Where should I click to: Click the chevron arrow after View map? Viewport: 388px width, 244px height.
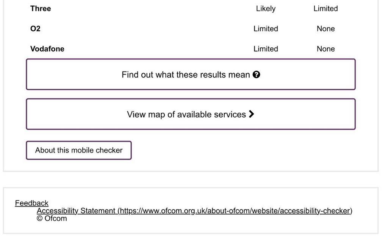coord(252,114)
